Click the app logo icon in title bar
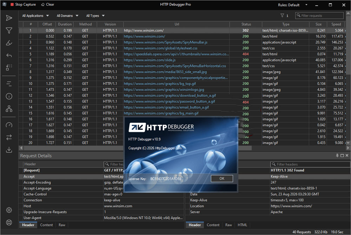351x235 pixels. (4, 4)
